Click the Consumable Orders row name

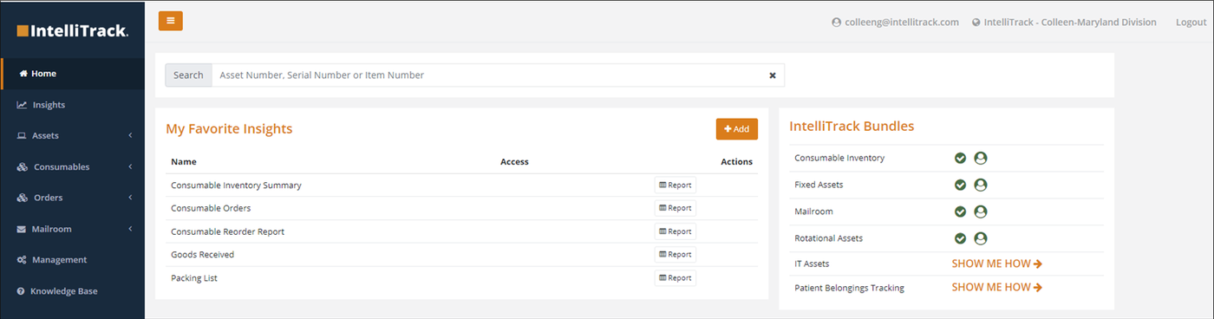(211, 208)
